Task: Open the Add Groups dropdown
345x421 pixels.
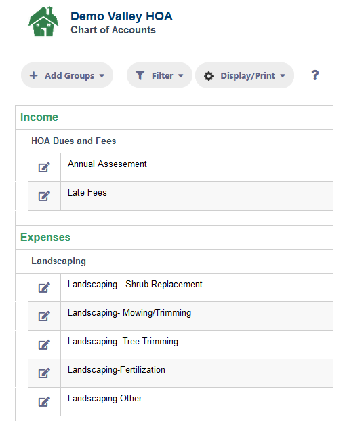Action: (67, 75)
